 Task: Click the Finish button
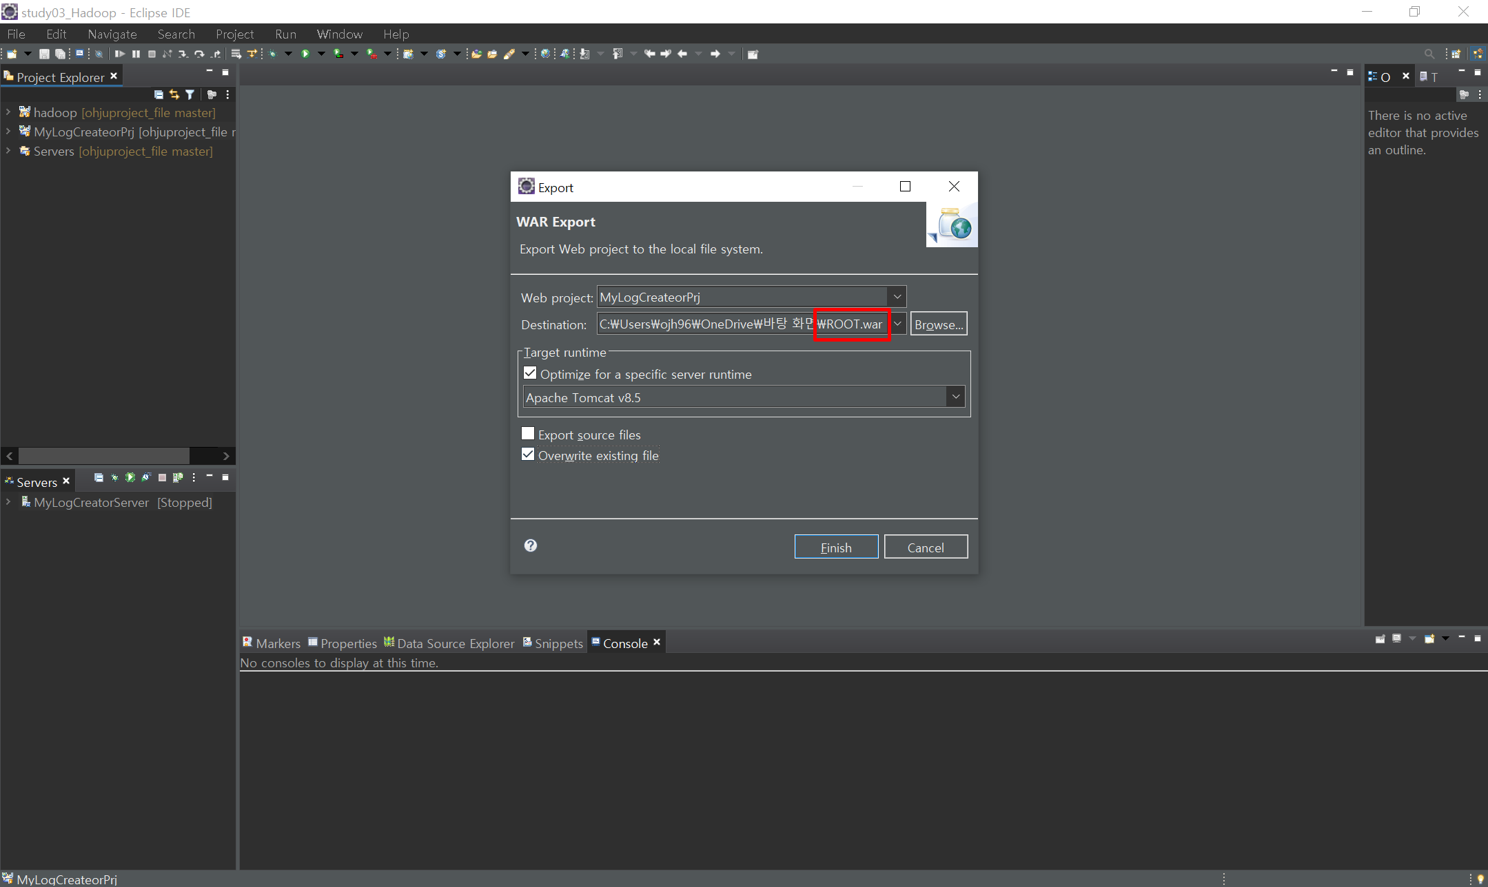(836, 547)
